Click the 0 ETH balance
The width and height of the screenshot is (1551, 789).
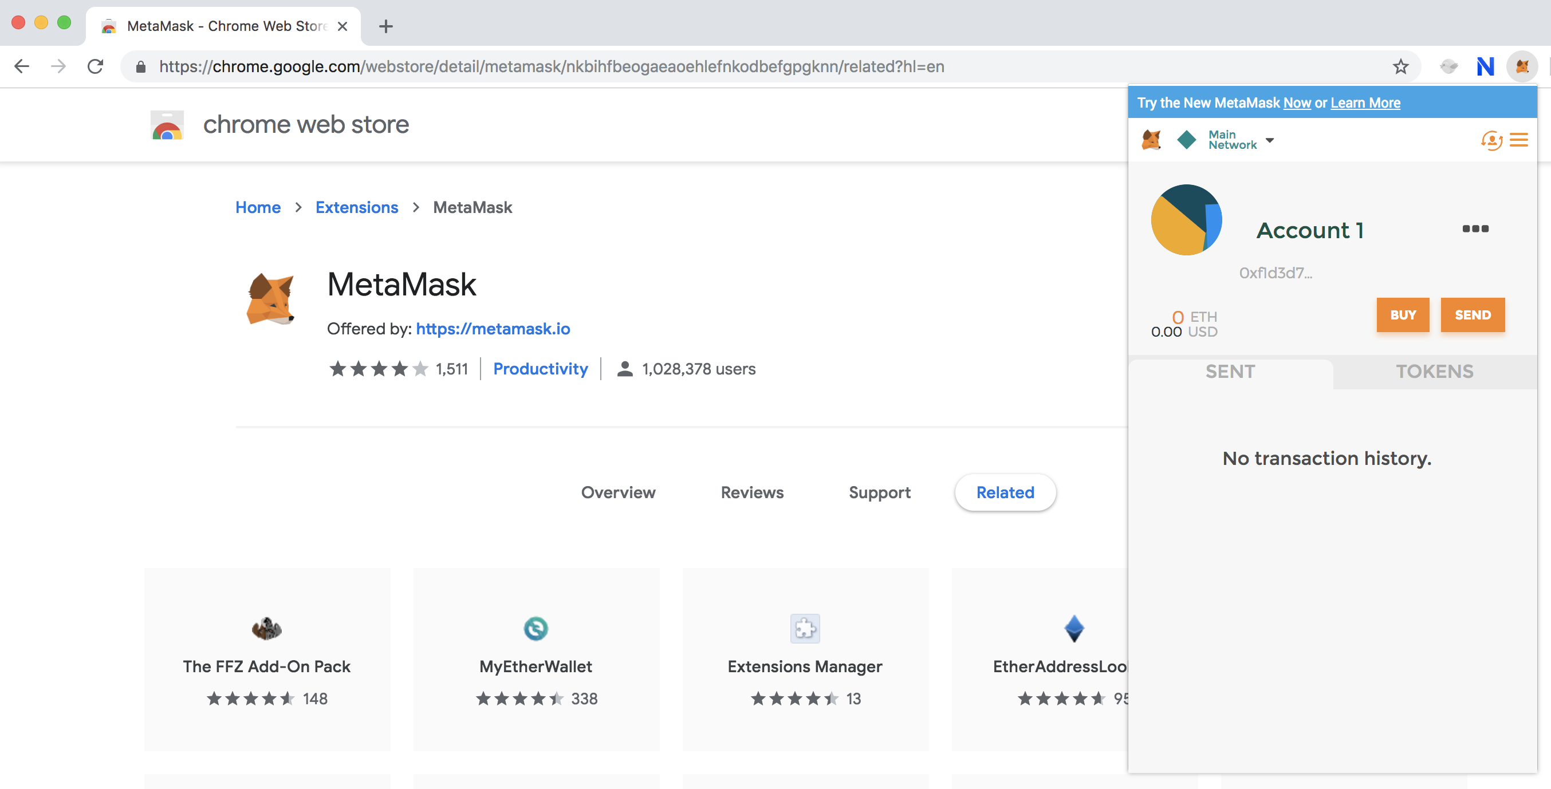tap(1194, 317)
